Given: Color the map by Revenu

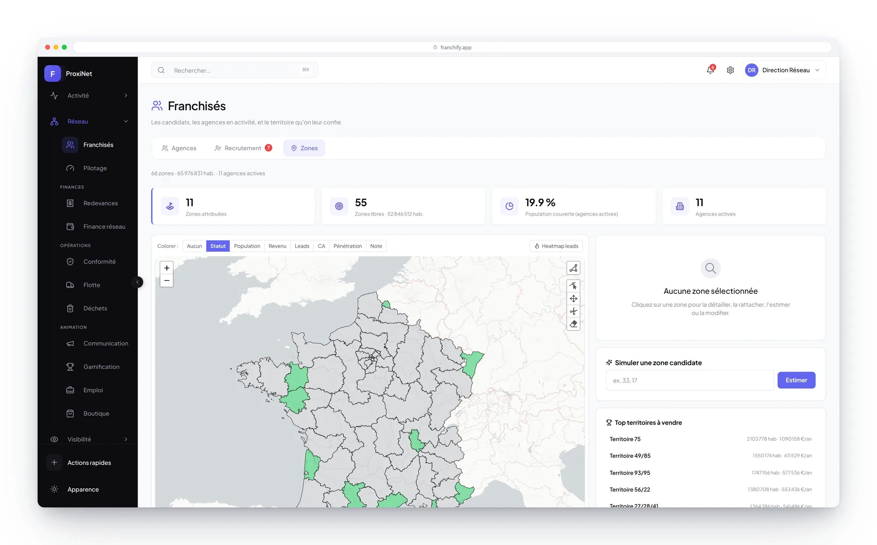Looking at the screenshot, I should point(278,246).
